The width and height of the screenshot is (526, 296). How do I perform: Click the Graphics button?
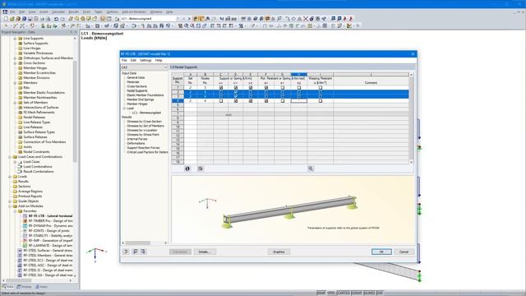[279, 252]
